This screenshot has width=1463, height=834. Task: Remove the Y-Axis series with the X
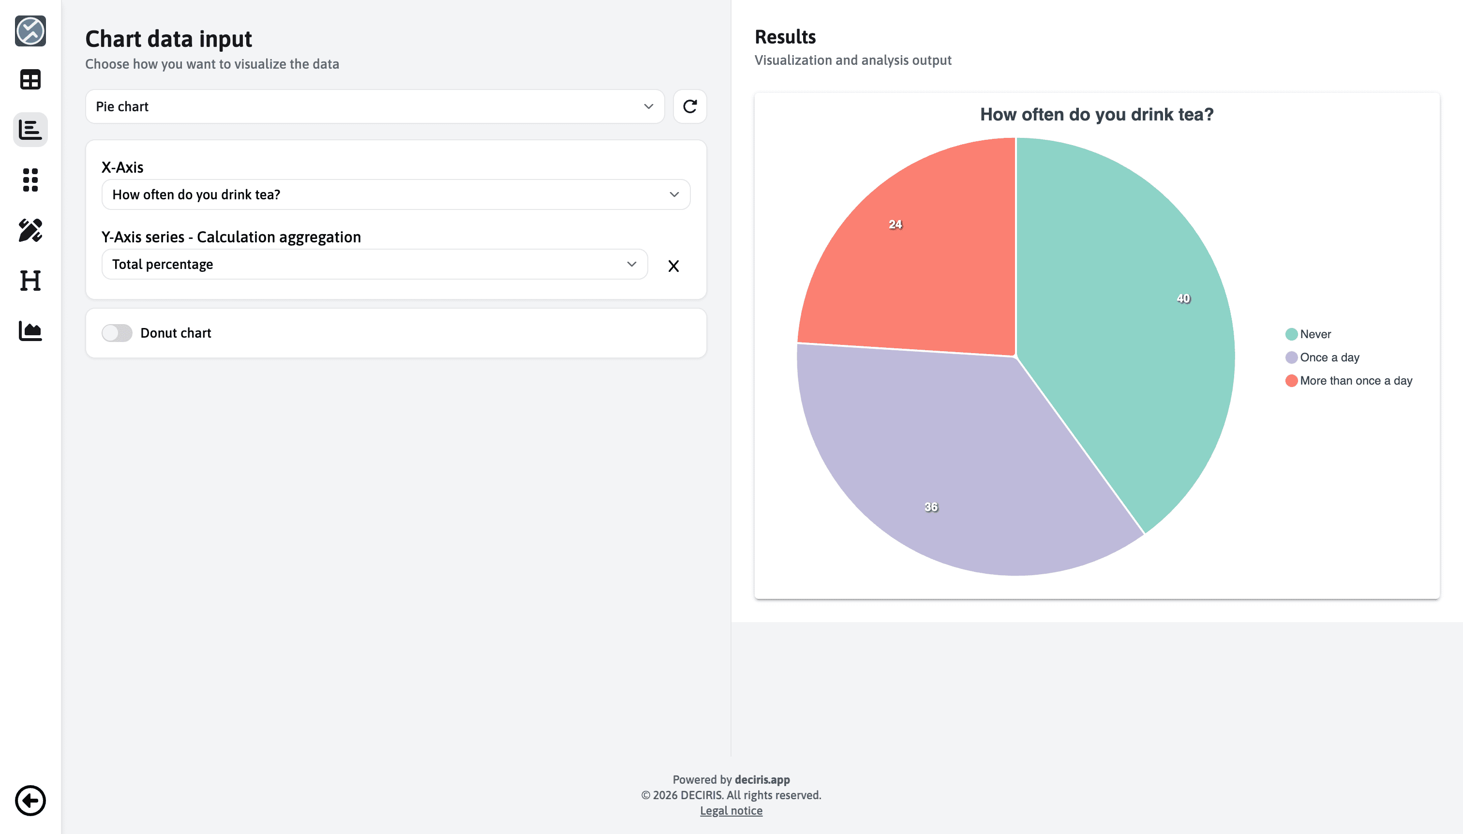[673, 265]
